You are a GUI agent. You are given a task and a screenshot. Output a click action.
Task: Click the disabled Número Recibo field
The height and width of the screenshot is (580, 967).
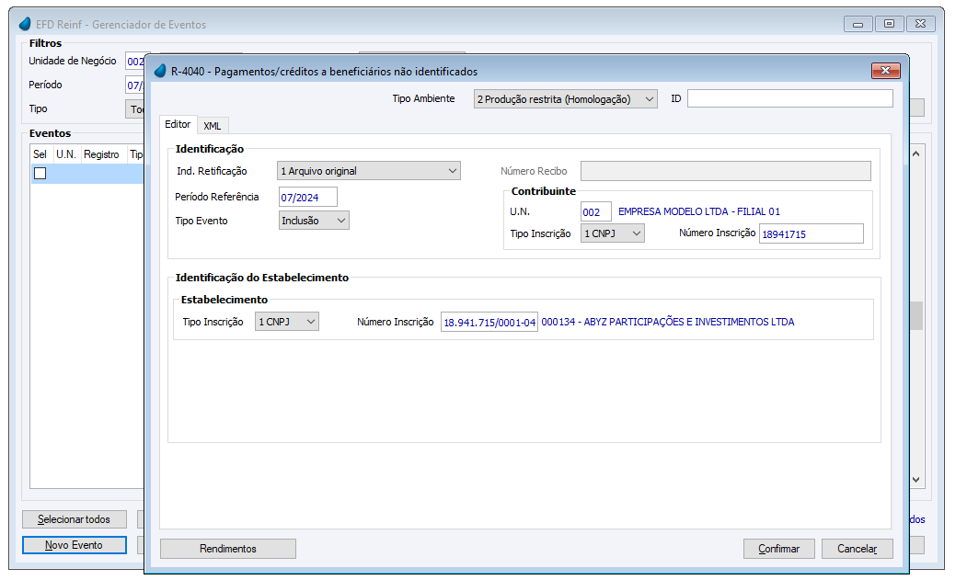(726, 171)
